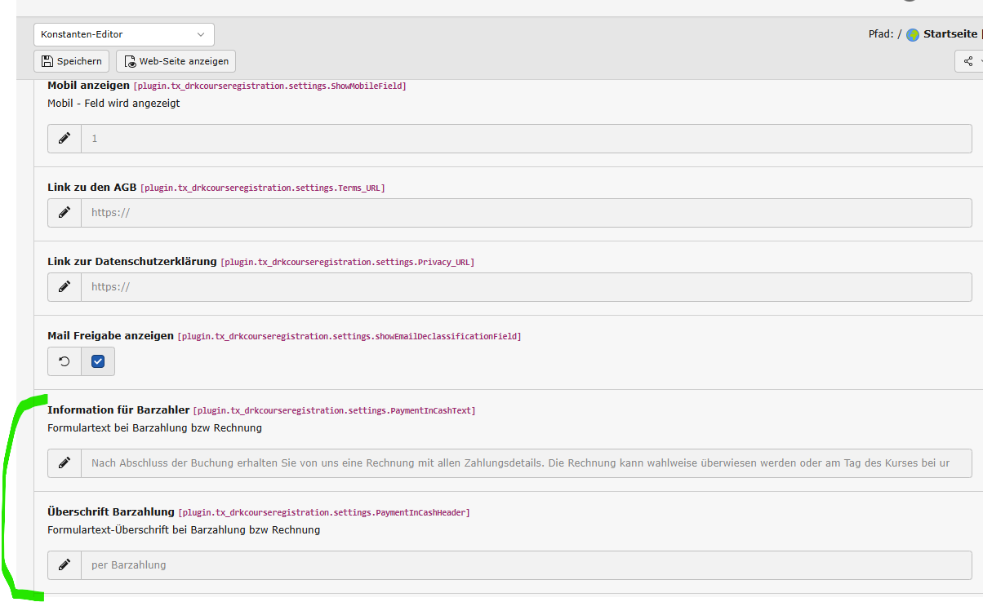
Task: Click Web-Seite anzeigen button
Action: point(176,61)
